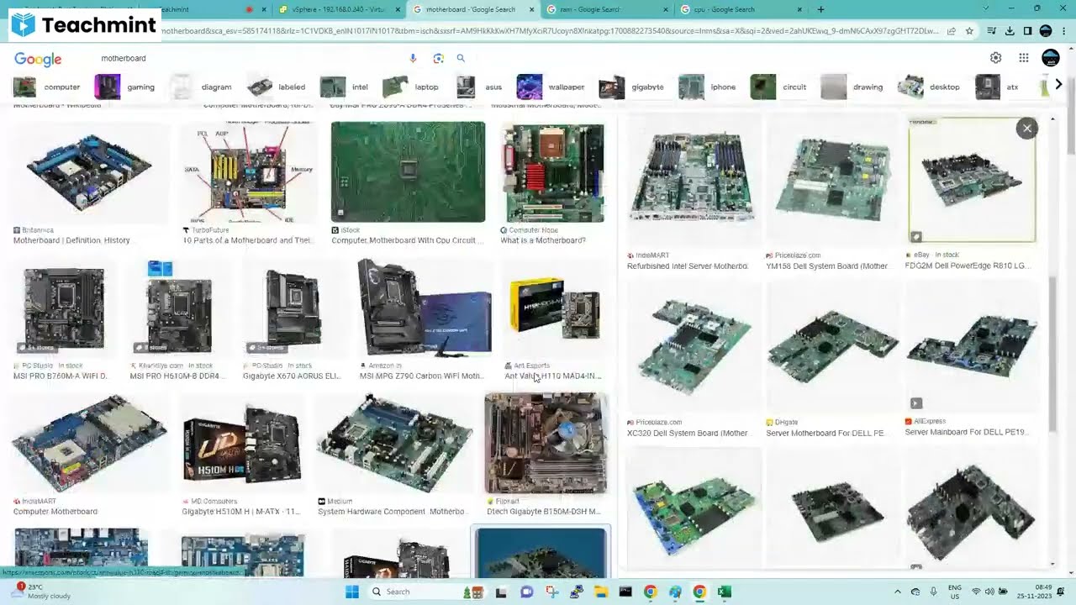Open Computer Hope What is a Motherboard image

(552, 172)
